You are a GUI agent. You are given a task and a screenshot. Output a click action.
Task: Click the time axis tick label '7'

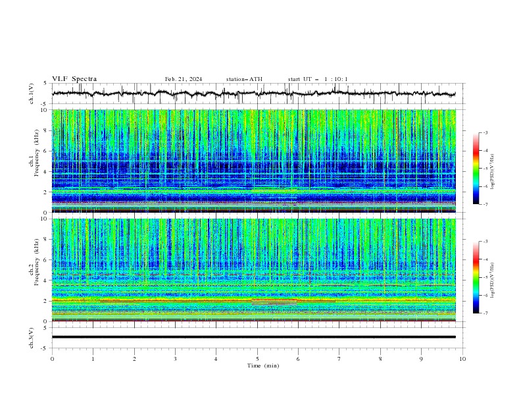point(339,359)
